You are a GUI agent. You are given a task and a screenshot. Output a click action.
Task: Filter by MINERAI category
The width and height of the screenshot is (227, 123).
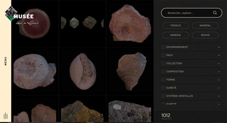tap(176, 35)
